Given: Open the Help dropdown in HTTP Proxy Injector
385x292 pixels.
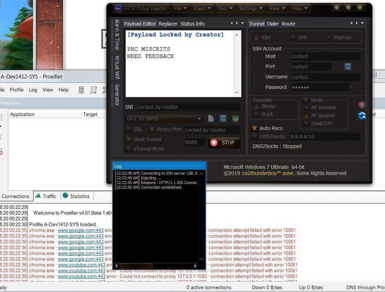Looking at the screenshot, I should pyautogui.click(x=299, y=8).
